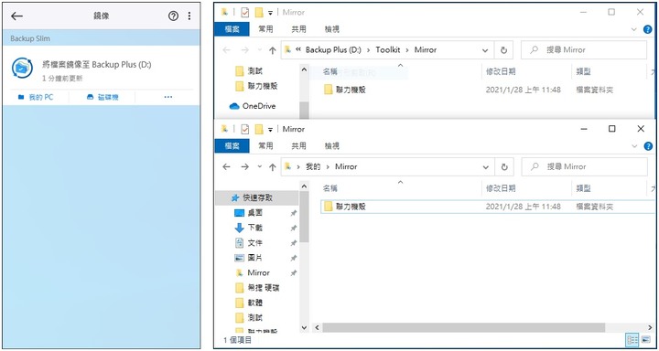
Task: Open recent locations dropdown in lower Mirror window
Action: coord(259,166)
